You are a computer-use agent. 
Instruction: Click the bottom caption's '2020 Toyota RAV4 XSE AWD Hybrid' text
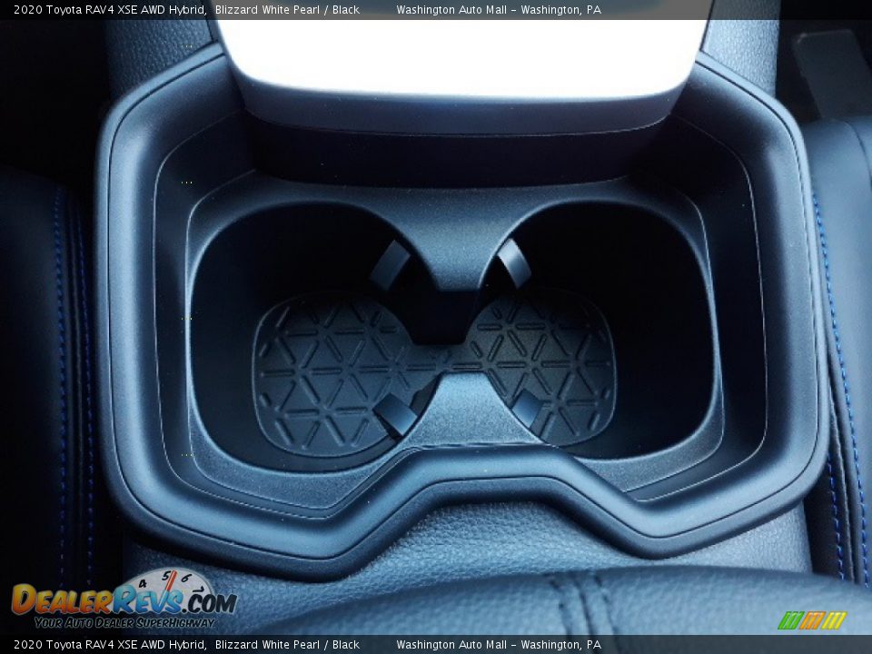pyautogui.click(x=108, y=645)
